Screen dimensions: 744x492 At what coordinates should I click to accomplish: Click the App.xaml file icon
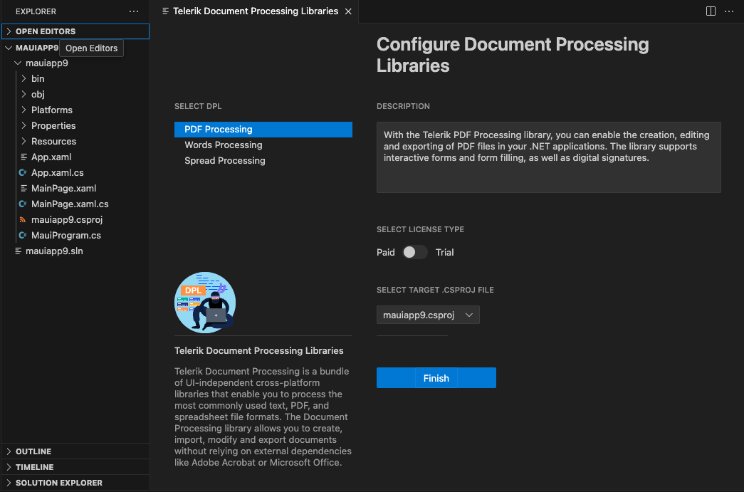tap(23, 157)
